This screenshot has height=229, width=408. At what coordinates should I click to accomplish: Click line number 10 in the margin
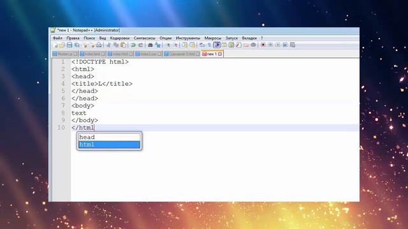point(61,127)
